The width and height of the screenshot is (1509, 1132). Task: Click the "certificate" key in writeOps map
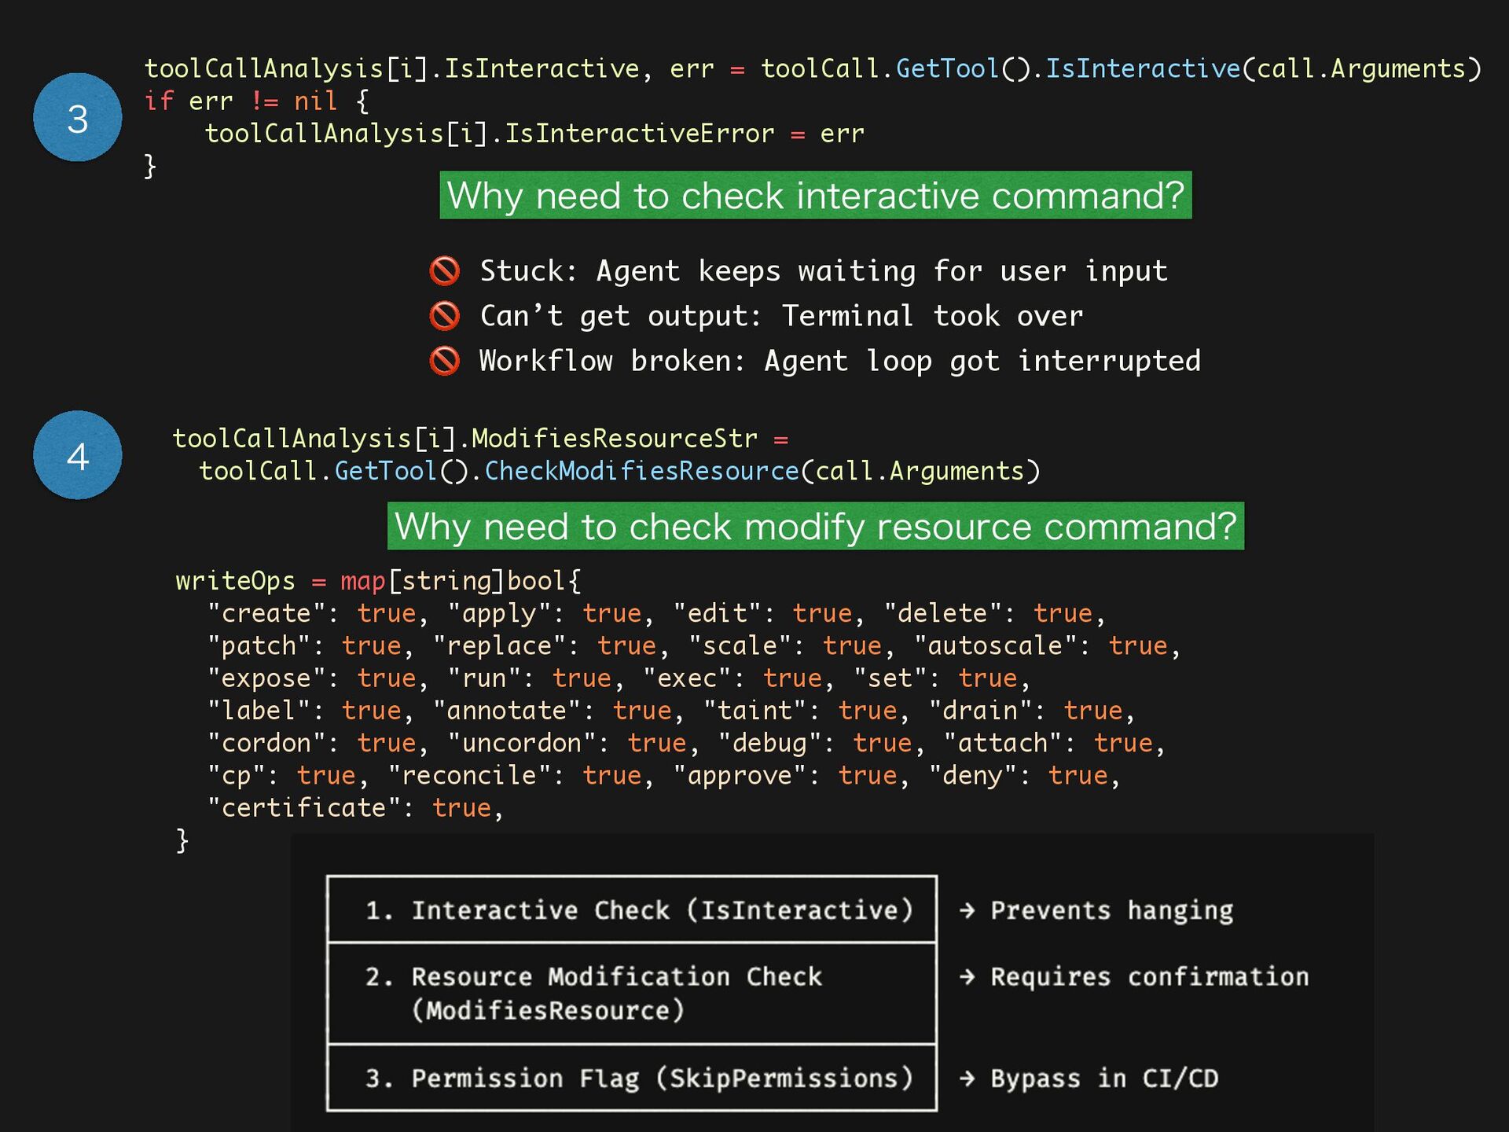point(304,808)
